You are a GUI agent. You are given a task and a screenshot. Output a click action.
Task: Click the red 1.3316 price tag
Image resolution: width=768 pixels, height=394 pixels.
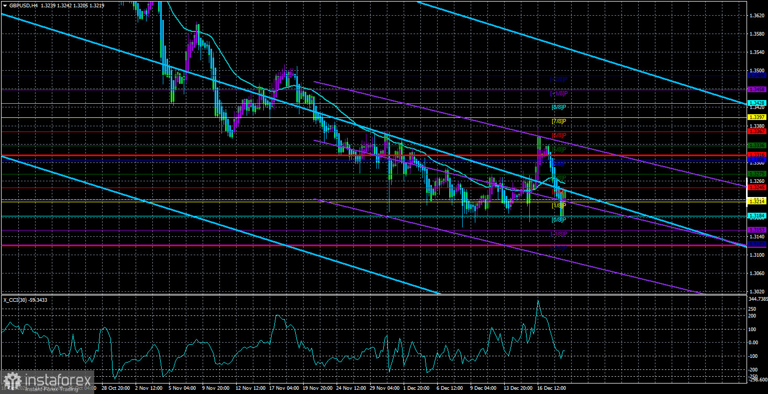(x=757, y=155)
